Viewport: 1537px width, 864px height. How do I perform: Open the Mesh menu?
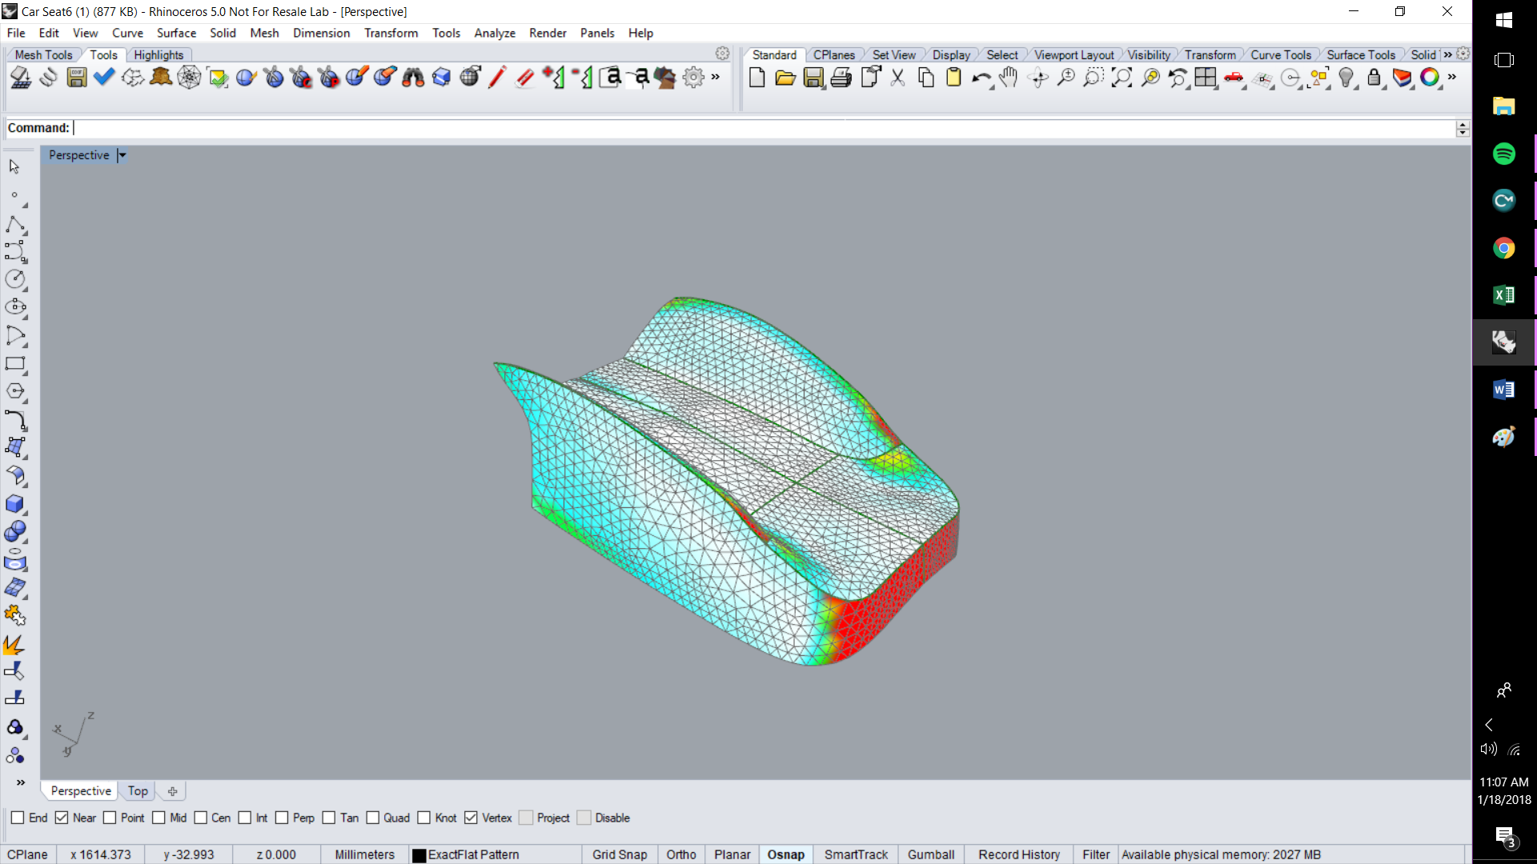click(264, 33)
